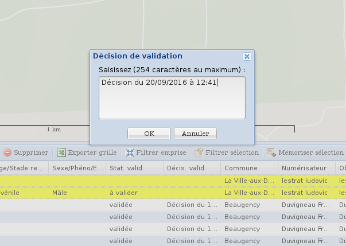The height and width of the screenshot is (246, 346).
Task: Click into the decision text area
Action: click(x=172, y=97)
